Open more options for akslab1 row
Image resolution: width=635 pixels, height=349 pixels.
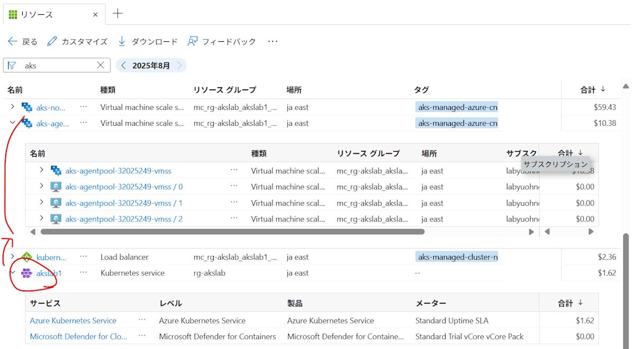tap(84, 273)
